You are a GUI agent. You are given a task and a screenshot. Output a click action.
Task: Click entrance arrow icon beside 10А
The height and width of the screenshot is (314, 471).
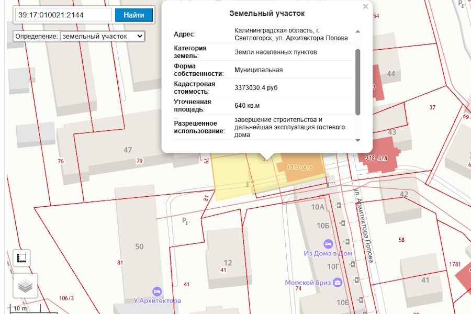[x=338, y=206]
